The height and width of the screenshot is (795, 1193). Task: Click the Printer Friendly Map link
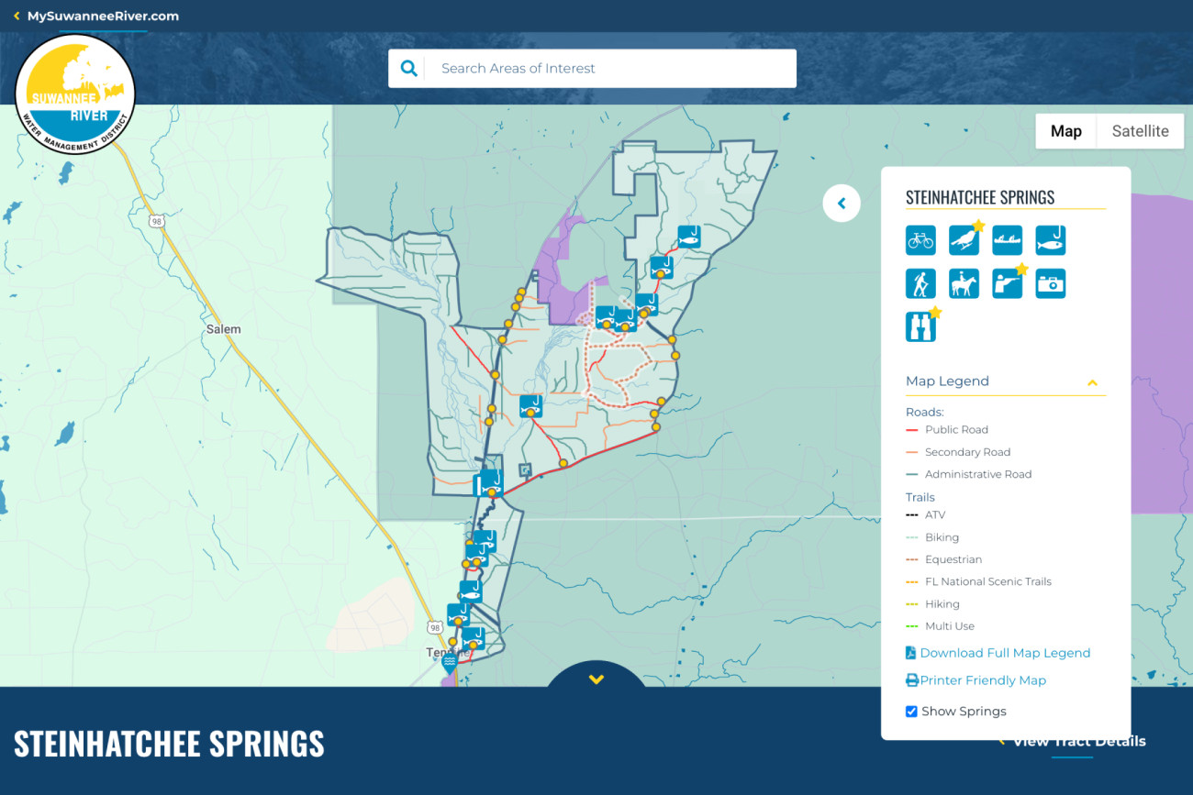(982, 680)
